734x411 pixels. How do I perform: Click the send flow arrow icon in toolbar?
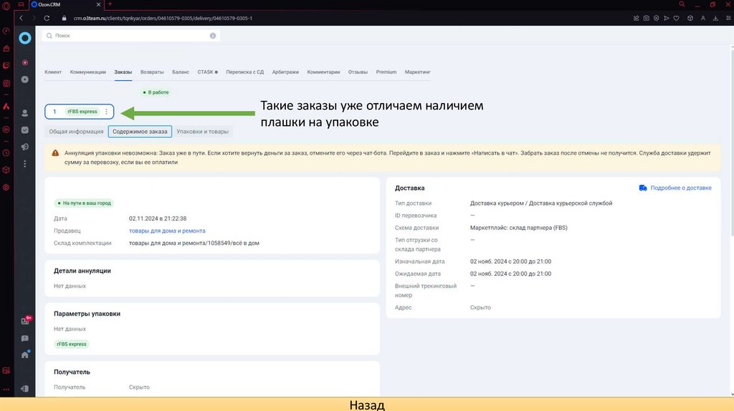(x=666, y=18)
